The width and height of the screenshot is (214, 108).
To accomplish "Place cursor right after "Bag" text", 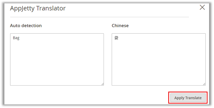I will [x=20, y=38].
